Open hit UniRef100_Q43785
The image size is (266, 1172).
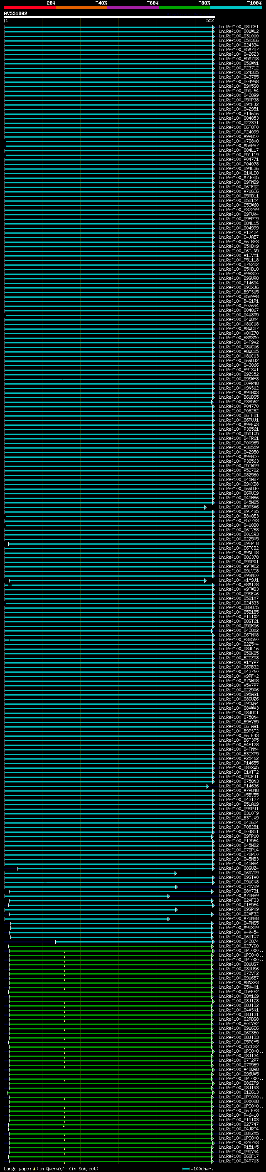point(238,77)
